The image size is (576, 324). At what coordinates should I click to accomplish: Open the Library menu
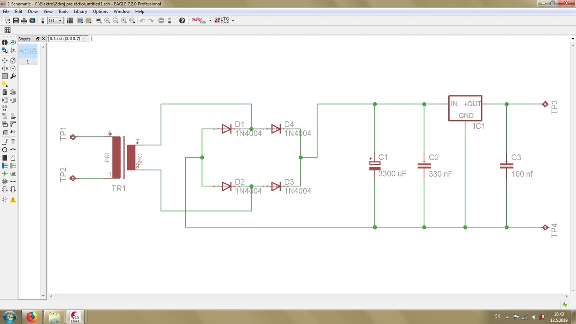tap(80, 11)
